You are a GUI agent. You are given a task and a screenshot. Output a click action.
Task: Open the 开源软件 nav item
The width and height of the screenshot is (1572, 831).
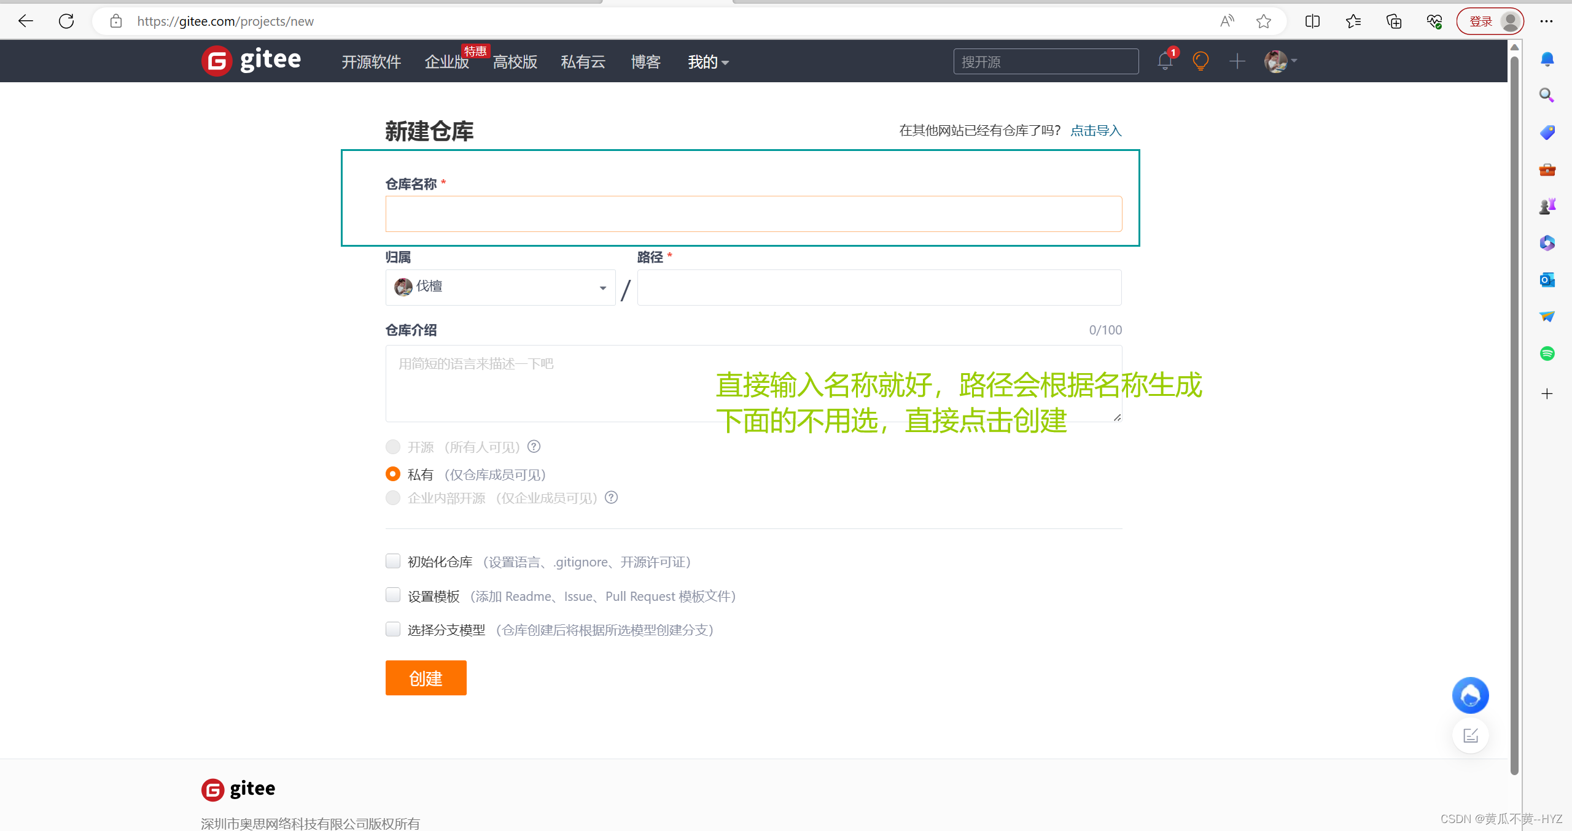(372, 62)
